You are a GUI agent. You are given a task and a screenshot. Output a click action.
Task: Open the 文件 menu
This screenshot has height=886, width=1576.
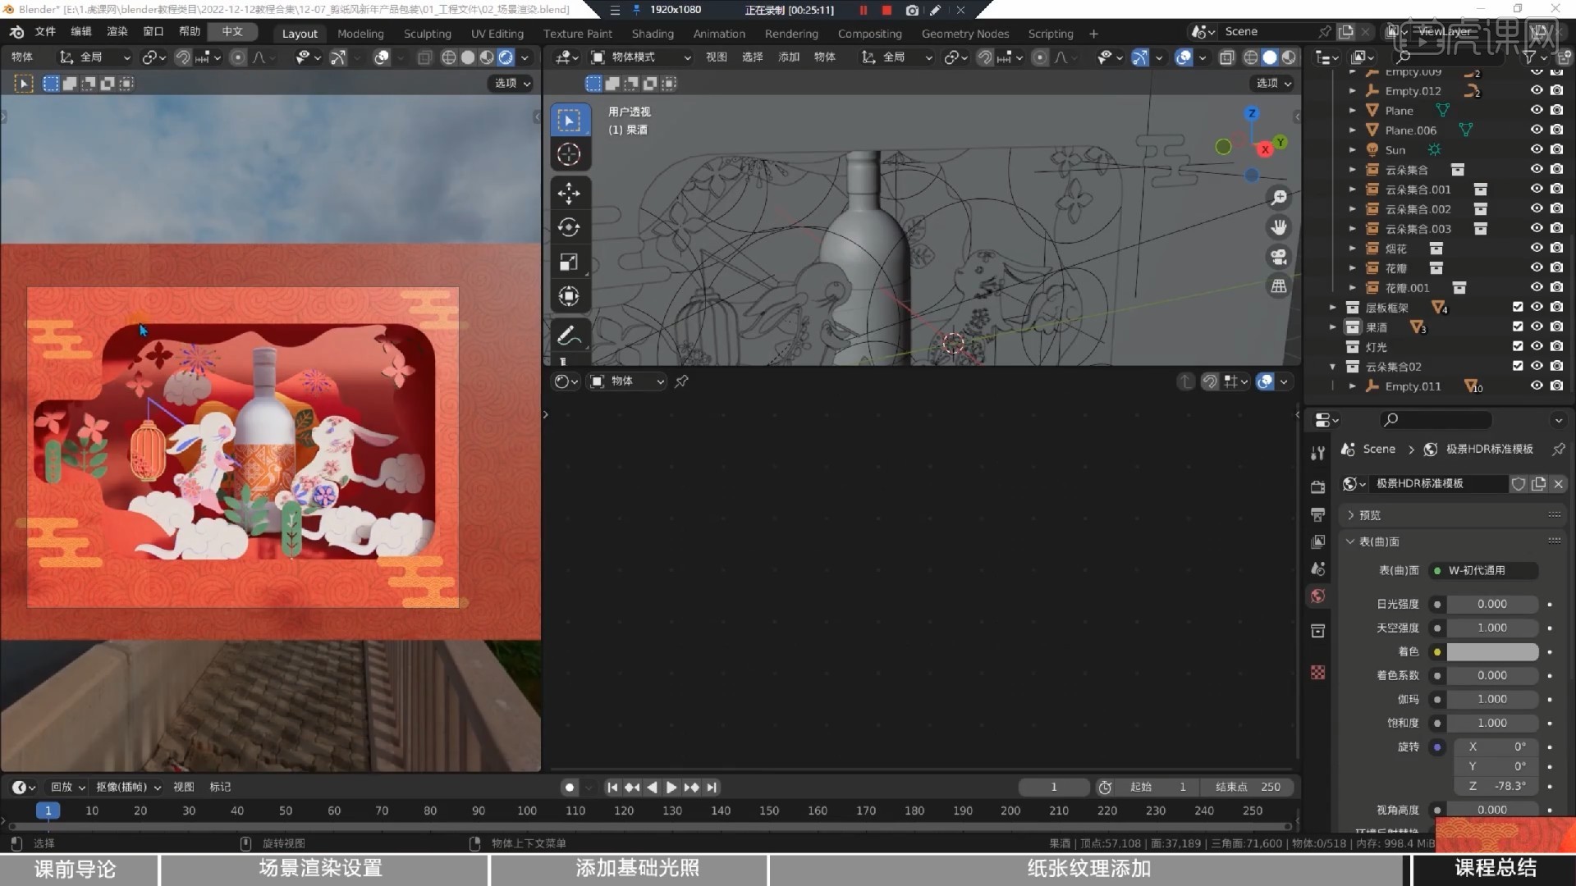point(45,31)
